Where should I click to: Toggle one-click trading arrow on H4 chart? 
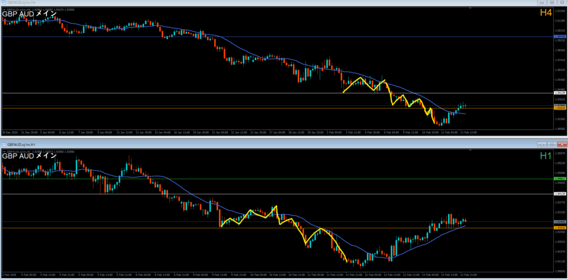(x=3, y=10)
